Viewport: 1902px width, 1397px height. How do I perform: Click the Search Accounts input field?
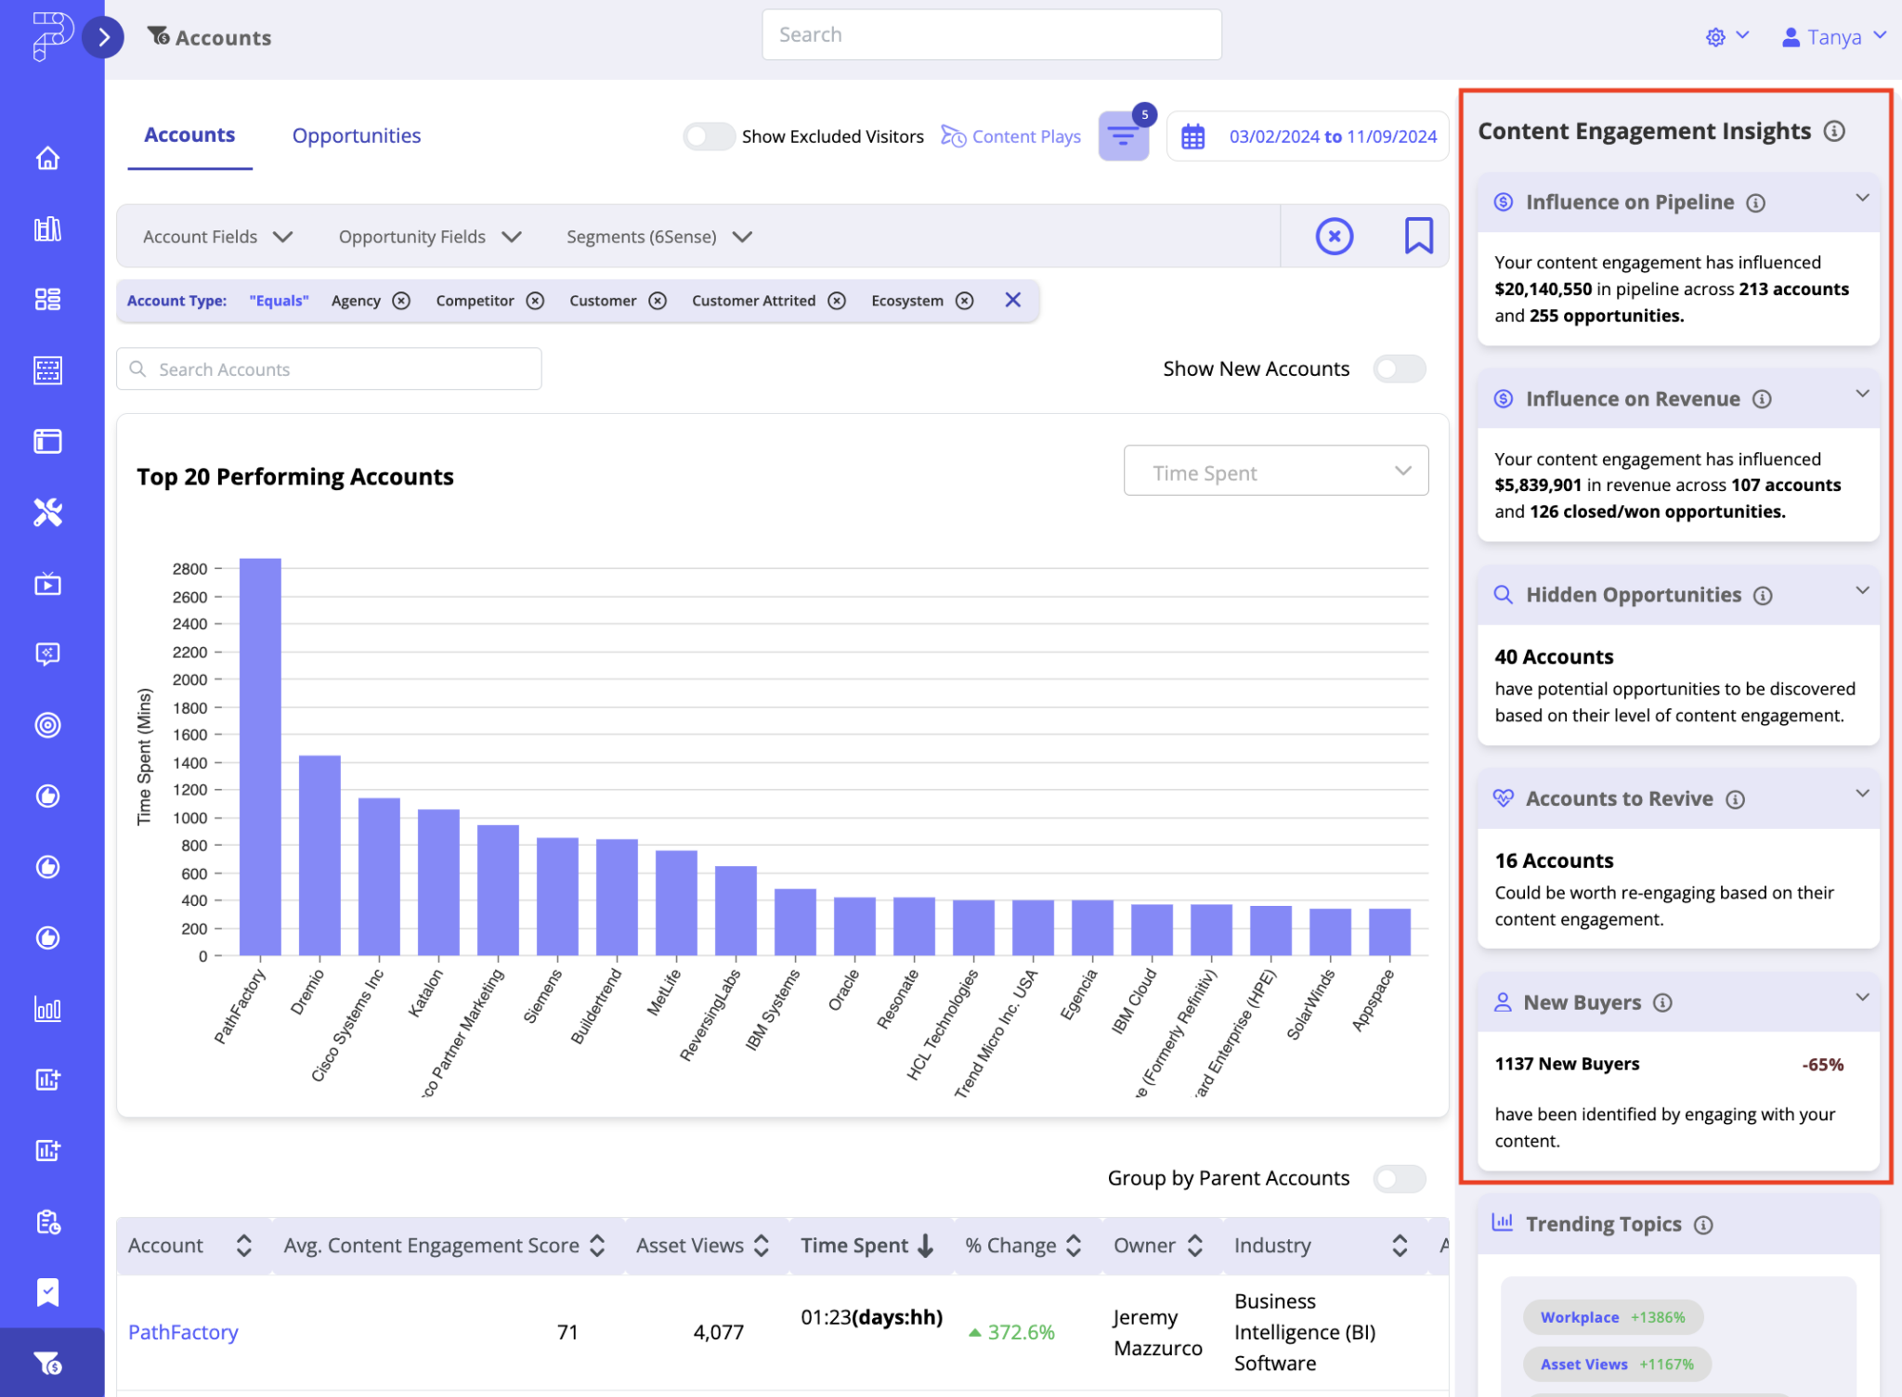point(329,369)
